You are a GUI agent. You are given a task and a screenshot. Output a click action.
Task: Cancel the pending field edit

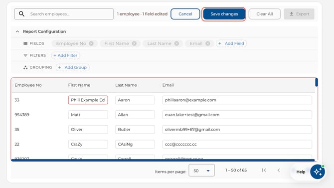pyautogui.click(x=185, y=14)
